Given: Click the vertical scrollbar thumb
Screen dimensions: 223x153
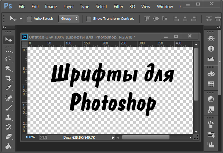Looking at the screenshot, I should 196,74.
